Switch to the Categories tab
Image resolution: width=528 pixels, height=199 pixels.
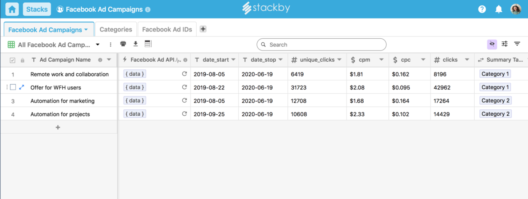tap(116, 29)
